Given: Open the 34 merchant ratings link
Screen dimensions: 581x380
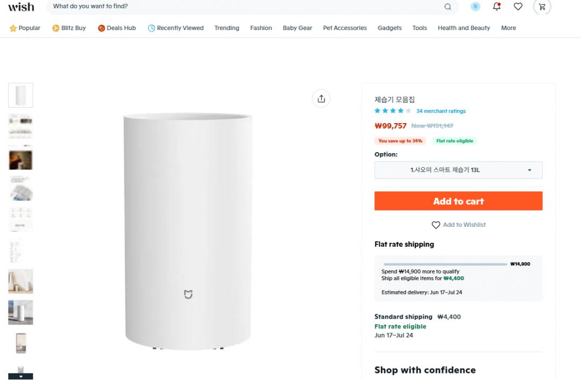Looking at the screenshot, I should click(441, 111).
